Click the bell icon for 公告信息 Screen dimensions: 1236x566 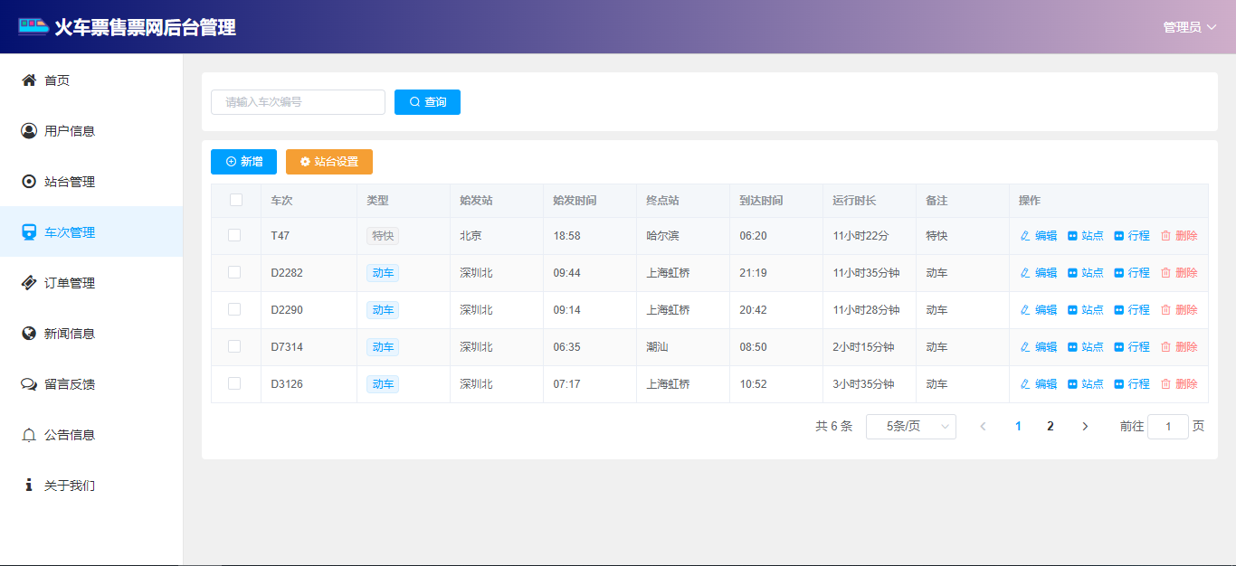click(29, 435)
